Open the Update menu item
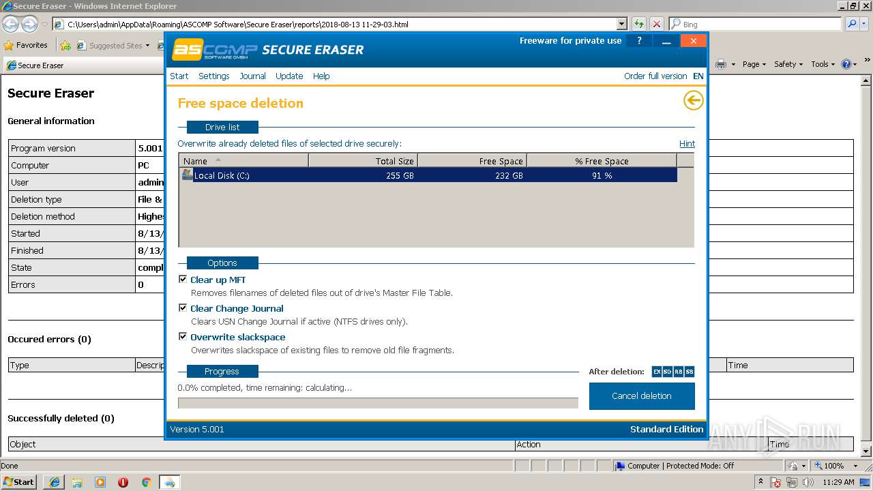 pyautogui.click(x=289, y=76)
